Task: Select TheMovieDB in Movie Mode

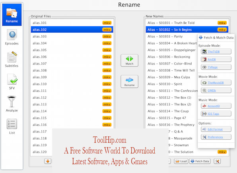Action: [x=216, y=83]
